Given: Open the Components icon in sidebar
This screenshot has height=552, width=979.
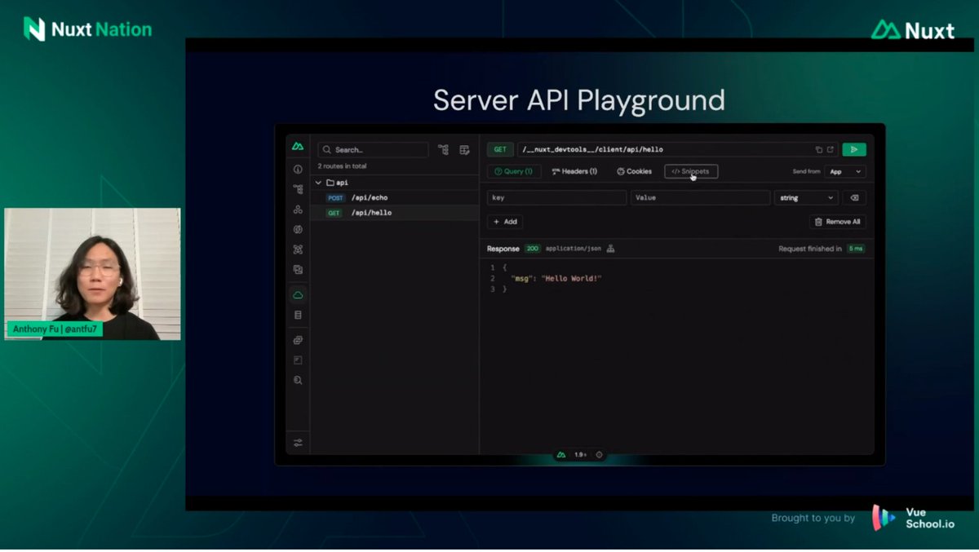Looking at the screenshot, I should [x=298, y=210].
